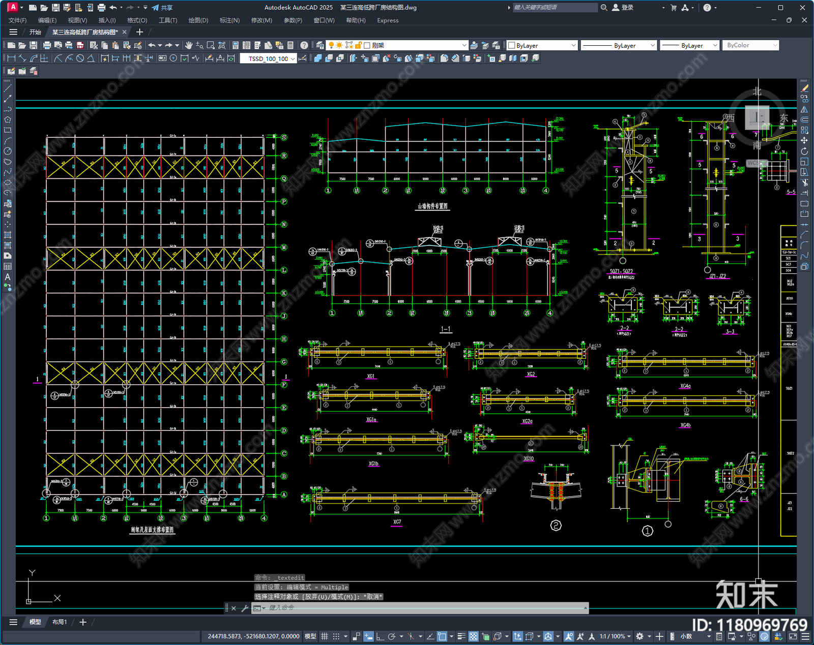Select the Linear dimension tool

tap(11, 58)
